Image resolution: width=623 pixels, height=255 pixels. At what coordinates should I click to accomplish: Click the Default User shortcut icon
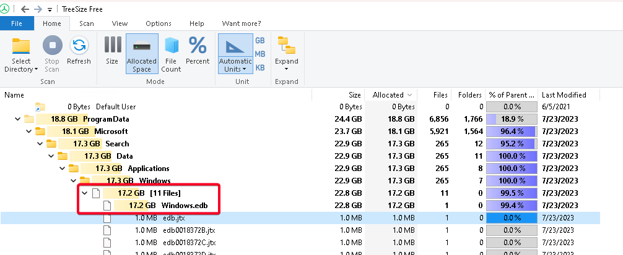click(x=40, y=107)
